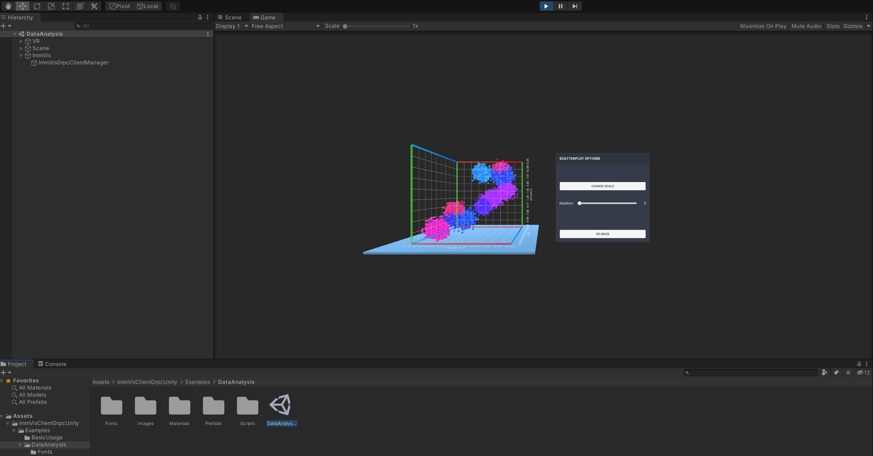Select the Rotate tool
Image resolution: width=873 pixels, height=456 pixels.
pos(37,6)
